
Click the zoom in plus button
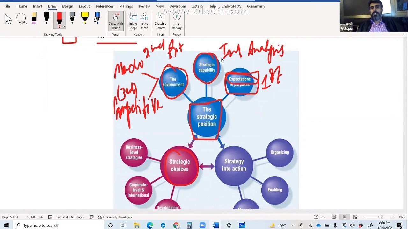394,217
